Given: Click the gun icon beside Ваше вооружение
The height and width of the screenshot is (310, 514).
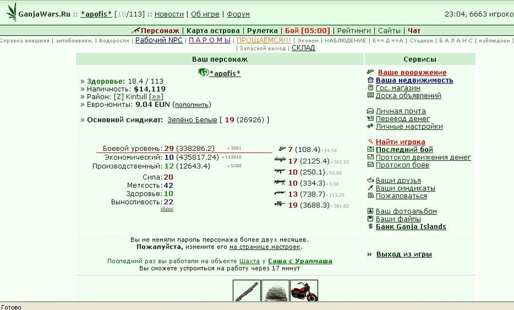Looking at the screenshot, I should 370,72.
